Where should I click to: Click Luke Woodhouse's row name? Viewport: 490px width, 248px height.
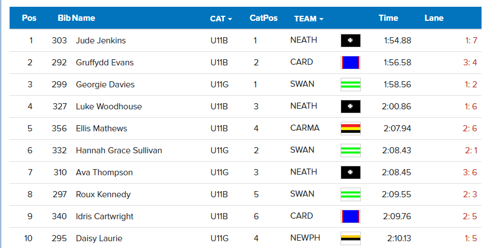pyautogui.click(x=109, y=107)
